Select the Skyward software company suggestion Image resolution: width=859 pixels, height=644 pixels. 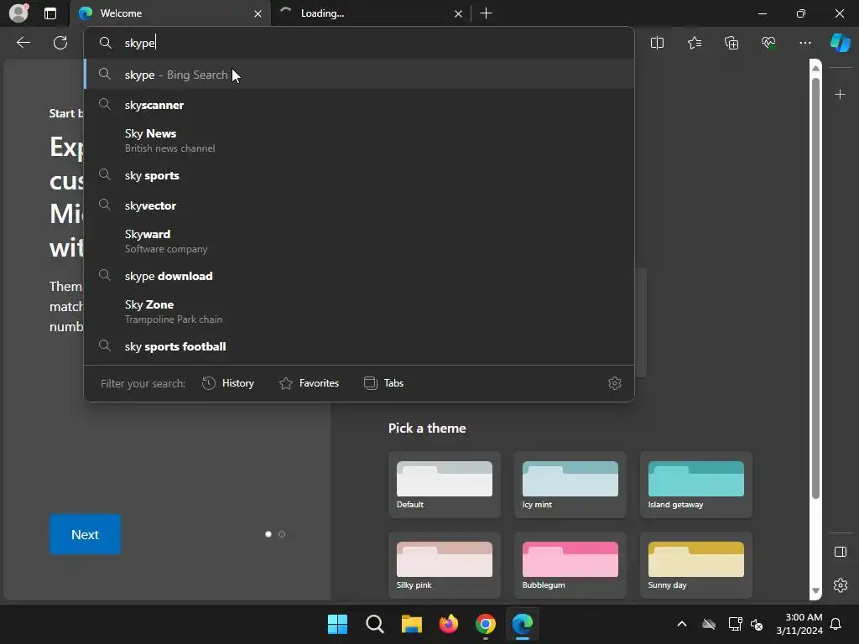[x=359, y=241]
